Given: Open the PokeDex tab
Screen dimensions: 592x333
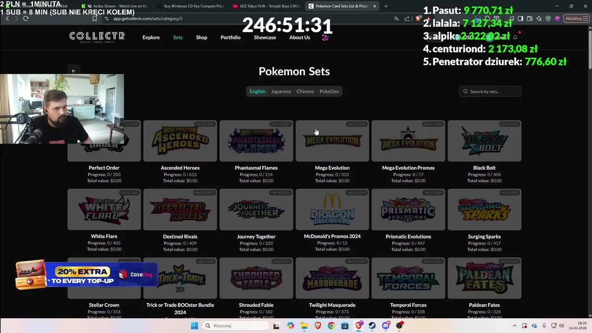Looking at the screenshot, I should coord(329,92).
